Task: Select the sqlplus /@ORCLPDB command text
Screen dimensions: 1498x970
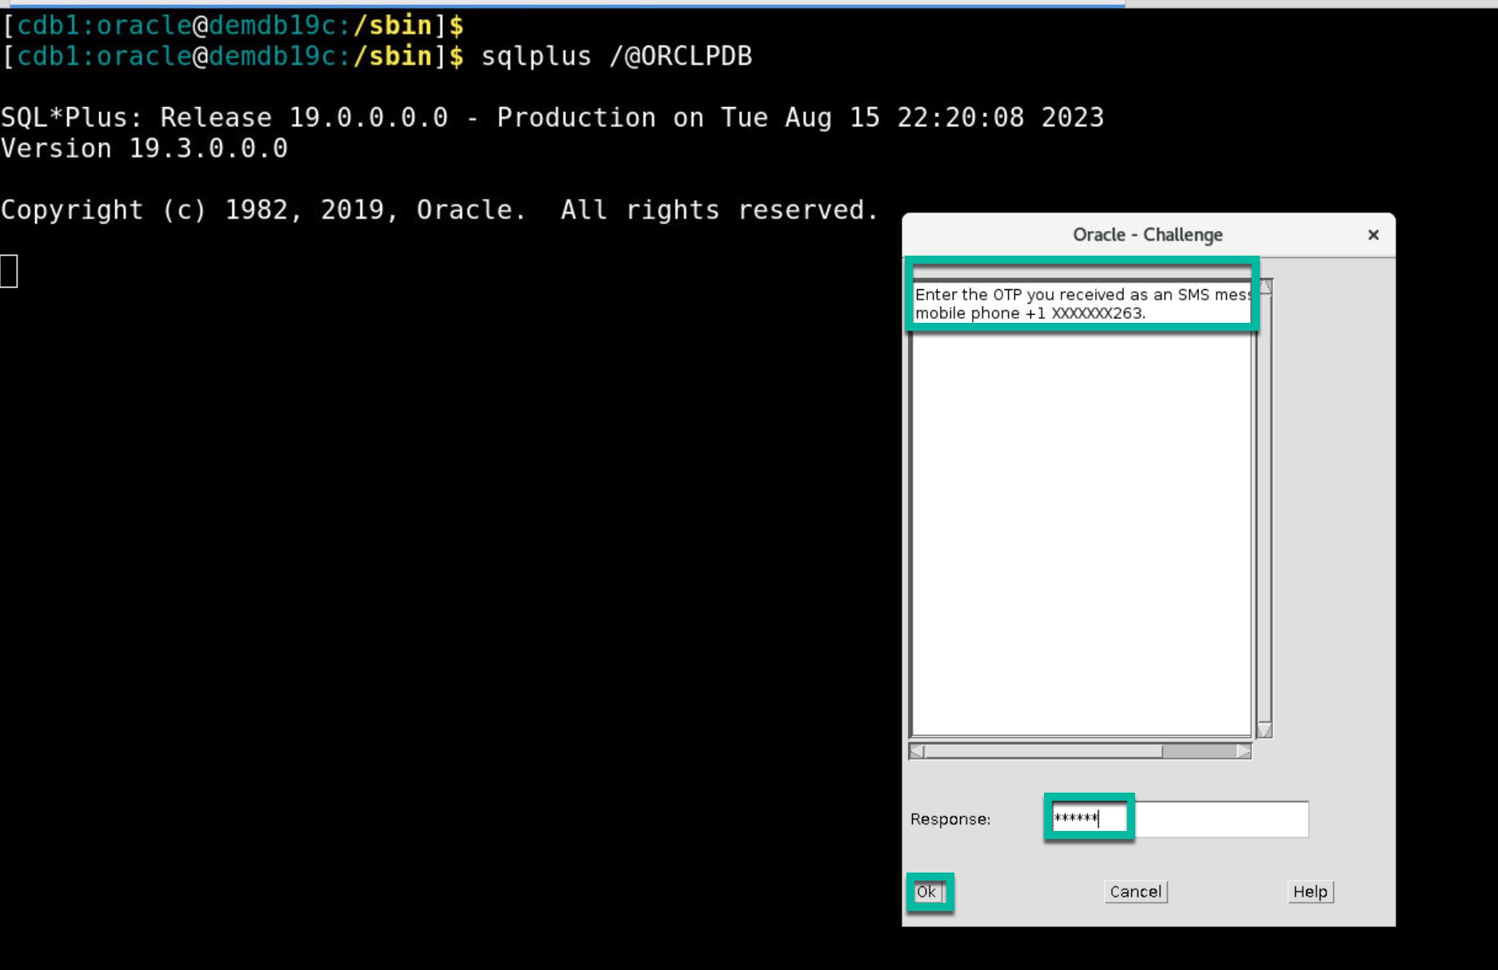Action: tap(616, 56)
